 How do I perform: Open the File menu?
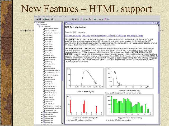[x=36, y=16]
